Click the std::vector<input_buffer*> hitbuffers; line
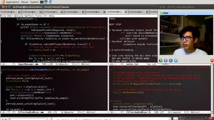The image size is (214, 120). [54, 56]
